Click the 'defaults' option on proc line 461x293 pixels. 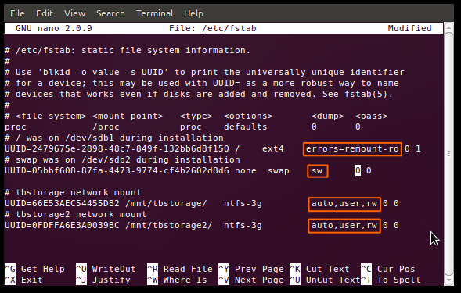(245, 127)
